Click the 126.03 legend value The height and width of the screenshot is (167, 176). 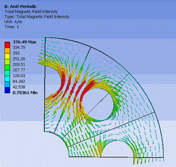pyautogui.click(x=19, y=76)
